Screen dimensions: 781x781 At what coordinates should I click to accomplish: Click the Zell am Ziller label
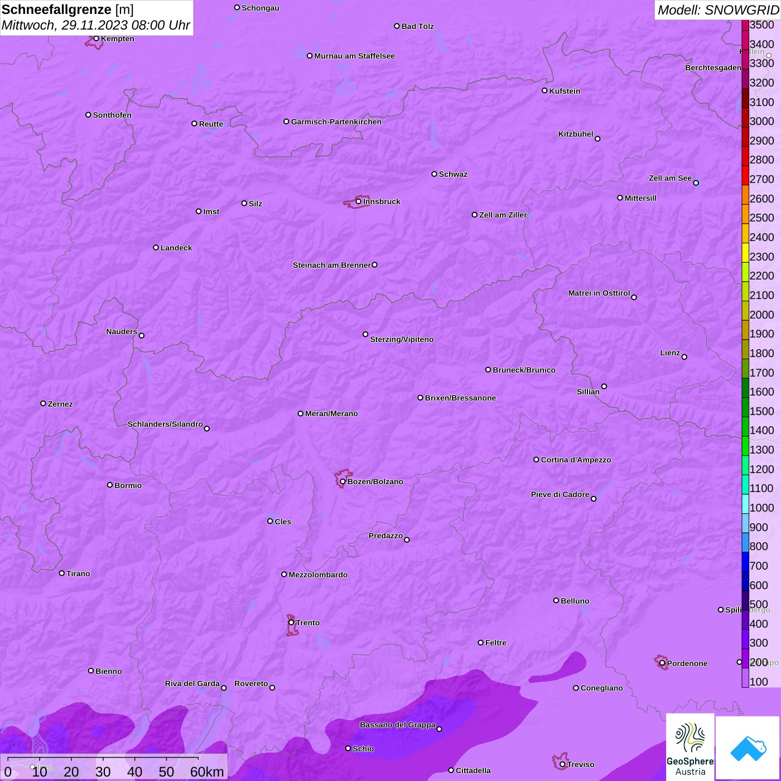click(x=503, y=215)
